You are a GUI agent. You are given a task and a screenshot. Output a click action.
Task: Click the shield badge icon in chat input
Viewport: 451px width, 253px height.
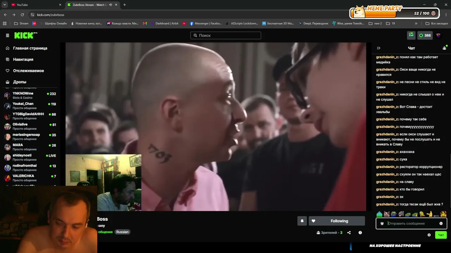pyautogui.click(x=382, y=223)
